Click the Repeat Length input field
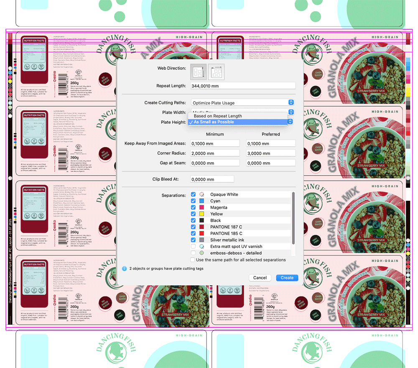This screenshot has height=368, width=418. (x=242, y=86)
